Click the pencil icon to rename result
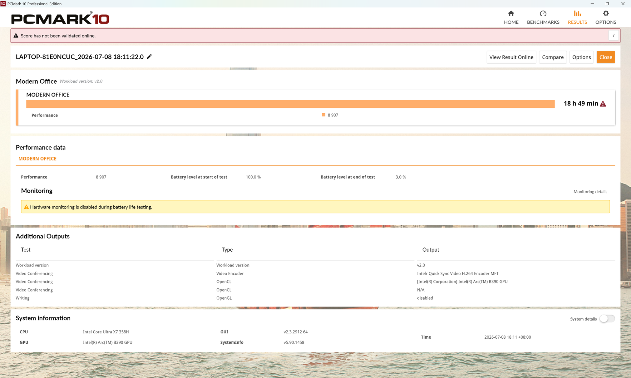 click(x=149, y=57)
